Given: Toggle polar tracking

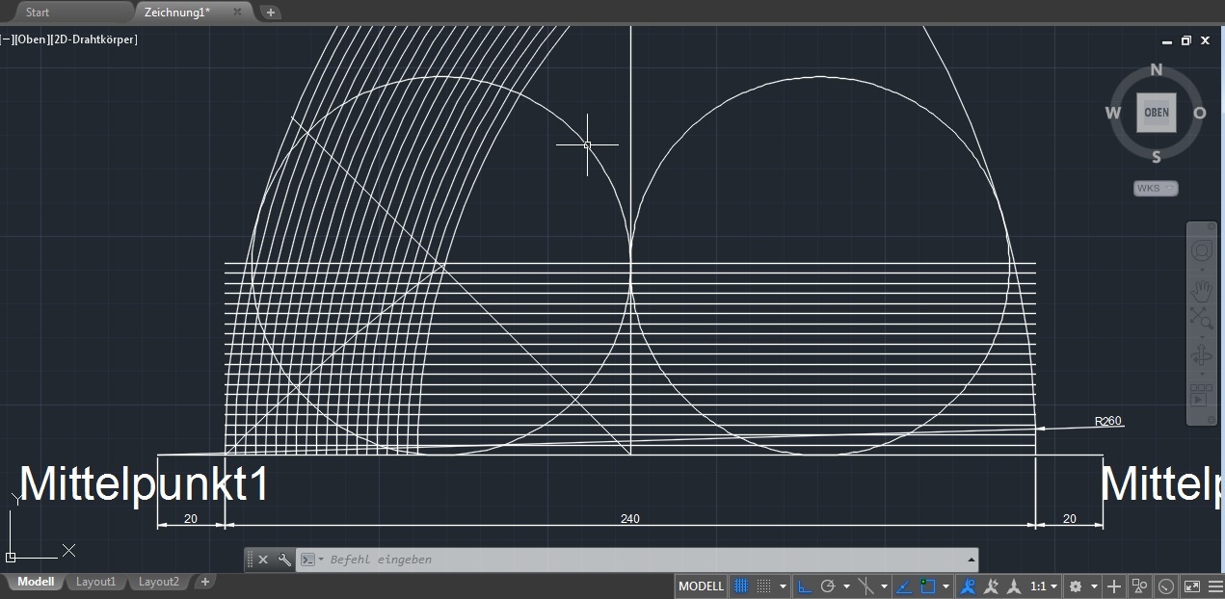Looking at the screenshot, I should (x=827, y=586).
